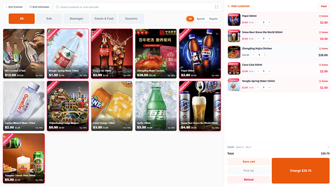Increase Coca-Cola 500ml cart quantity with plus
Screen dimensions: 333x187
269,71
